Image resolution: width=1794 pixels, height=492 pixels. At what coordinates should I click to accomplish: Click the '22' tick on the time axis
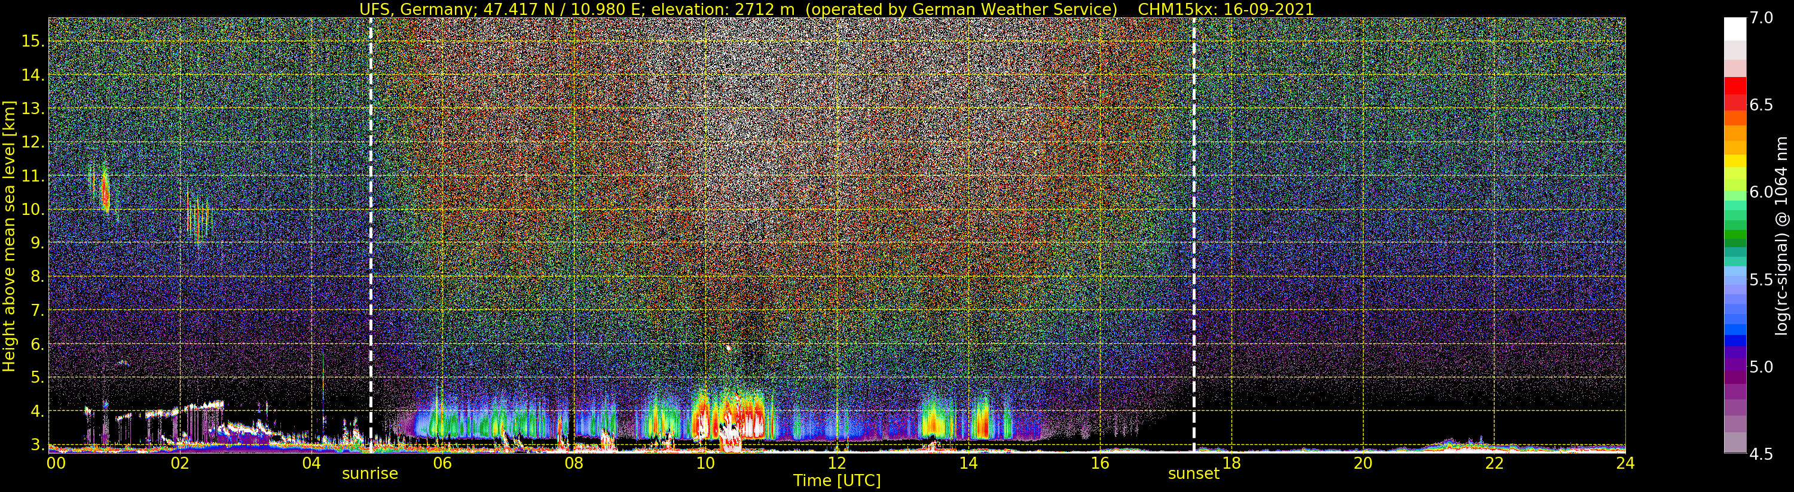pos(1495,463)
